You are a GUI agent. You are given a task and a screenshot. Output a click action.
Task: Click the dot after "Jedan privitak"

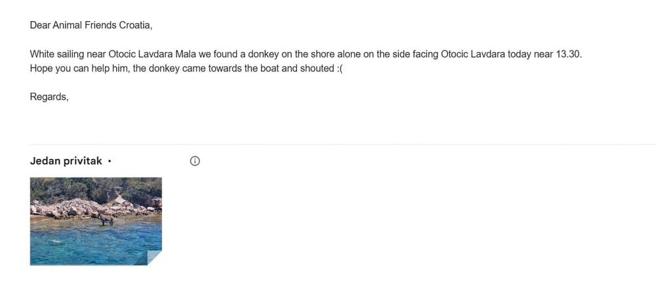coord(109,161)
